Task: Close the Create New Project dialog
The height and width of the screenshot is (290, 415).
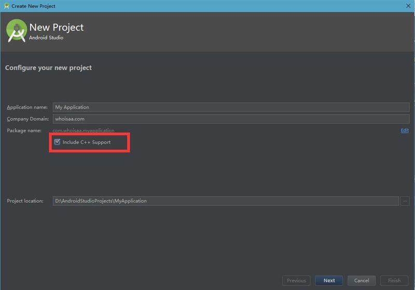Action: [x=408, y=6]
